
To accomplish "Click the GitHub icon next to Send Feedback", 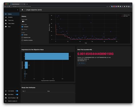I will (x=6, y=98).
